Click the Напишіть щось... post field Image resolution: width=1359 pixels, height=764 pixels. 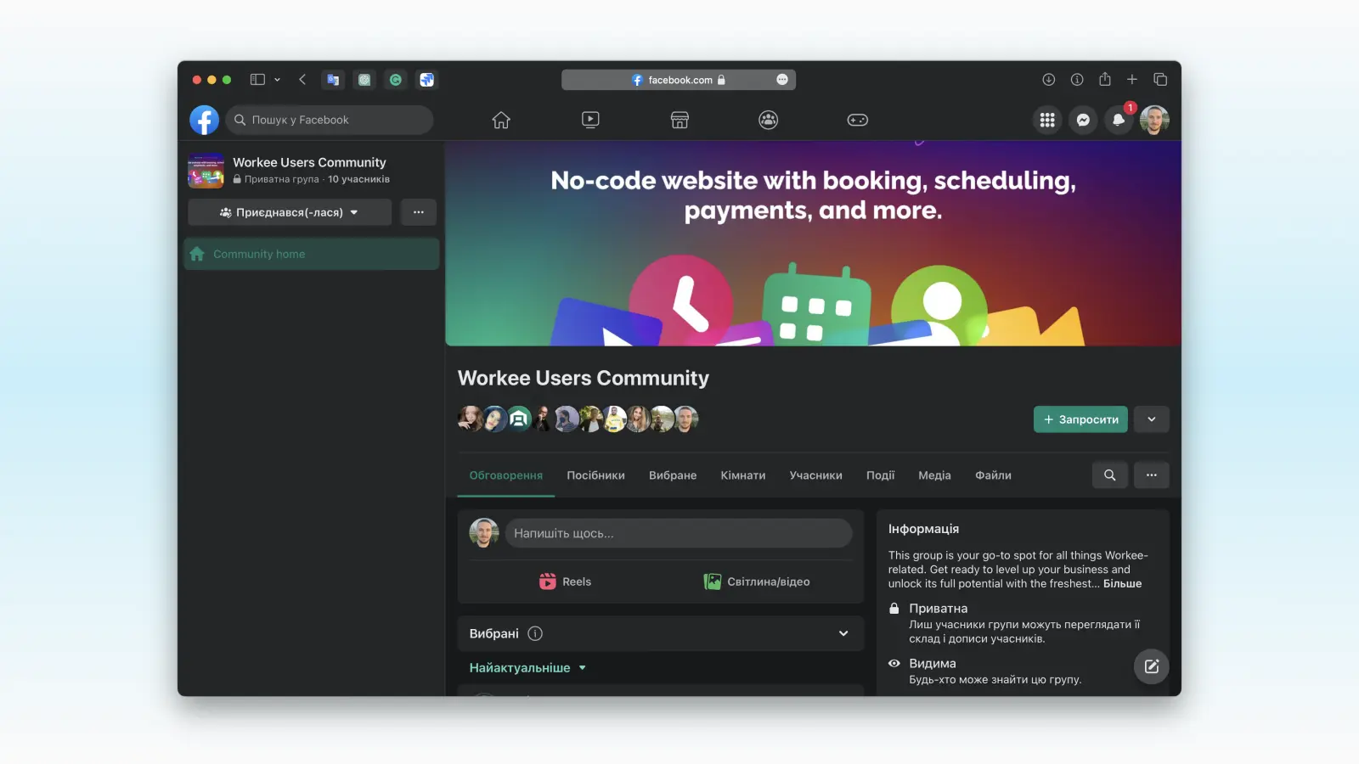coord(679,533)
